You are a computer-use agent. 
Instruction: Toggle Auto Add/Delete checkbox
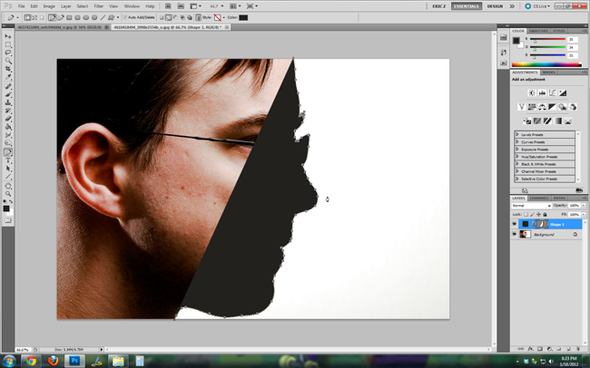(x=125, y=18)
